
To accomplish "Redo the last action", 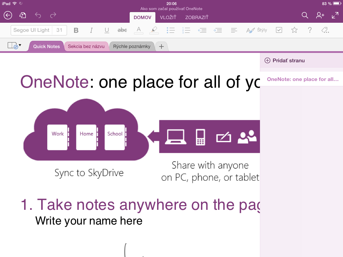I will click(x=53, y=15).
